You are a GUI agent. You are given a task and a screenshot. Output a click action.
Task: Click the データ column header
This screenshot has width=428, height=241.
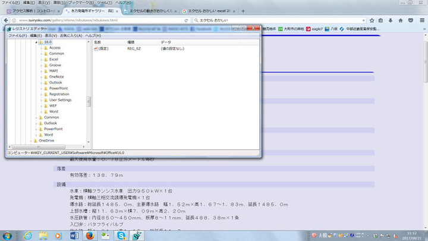click(x=166, y=43)
